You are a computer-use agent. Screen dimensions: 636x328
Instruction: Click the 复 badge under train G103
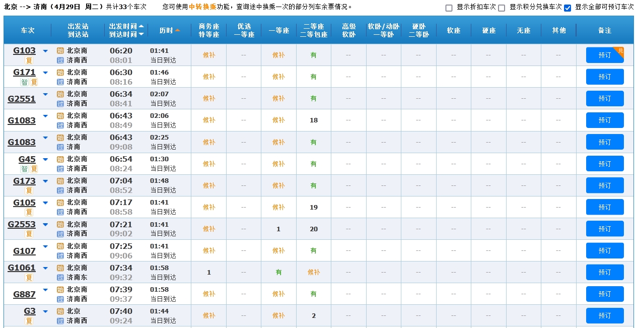[29, 60]
